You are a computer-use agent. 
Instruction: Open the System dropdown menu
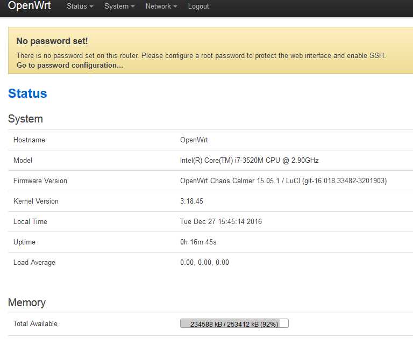[x=119, y=6]
